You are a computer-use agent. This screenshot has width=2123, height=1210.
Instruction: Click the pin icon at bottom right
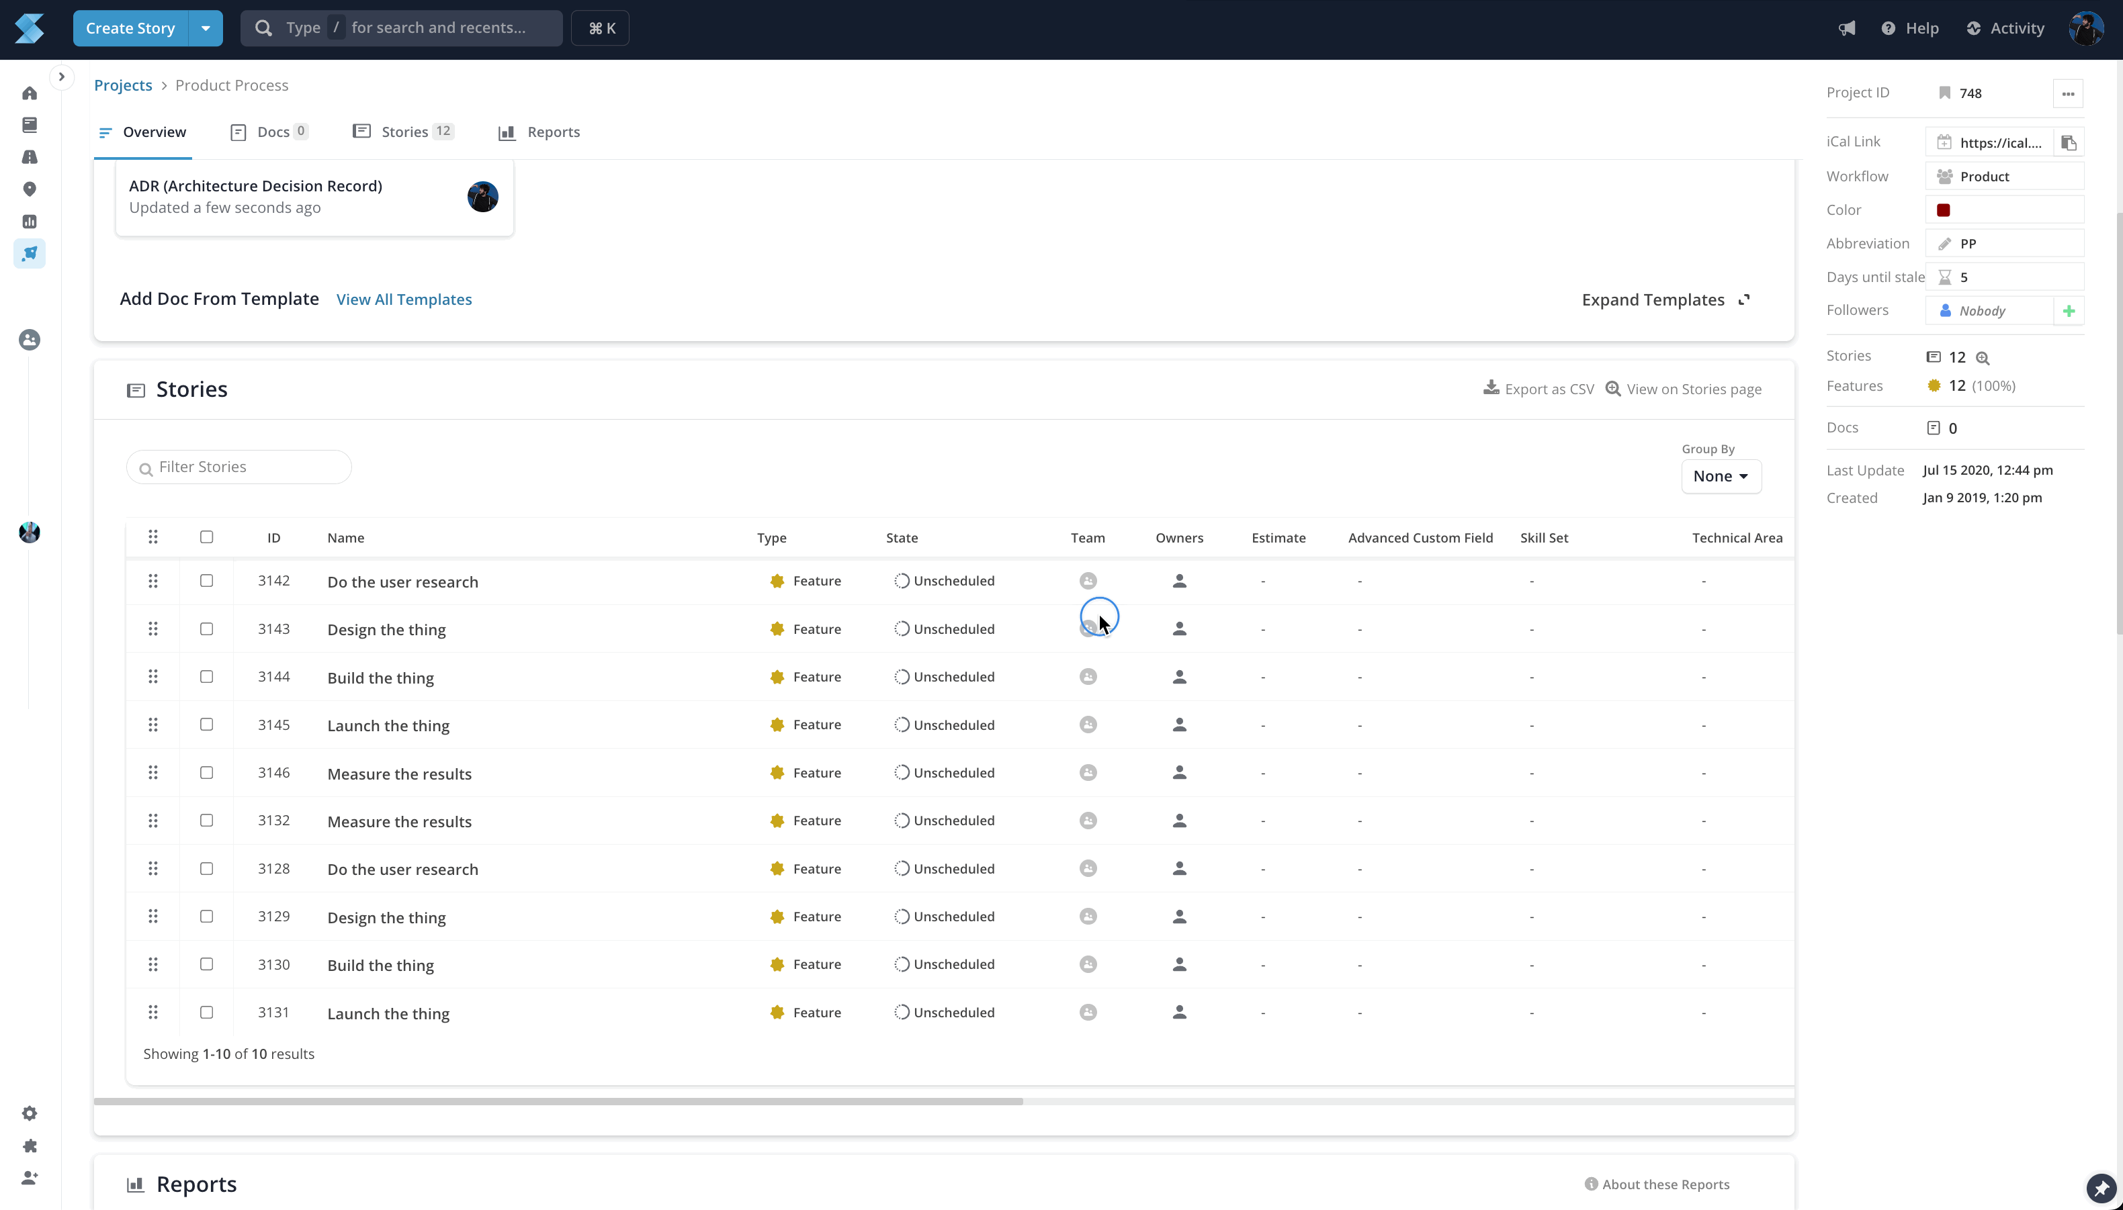pyautogui.click(x=2102, y=1189)
